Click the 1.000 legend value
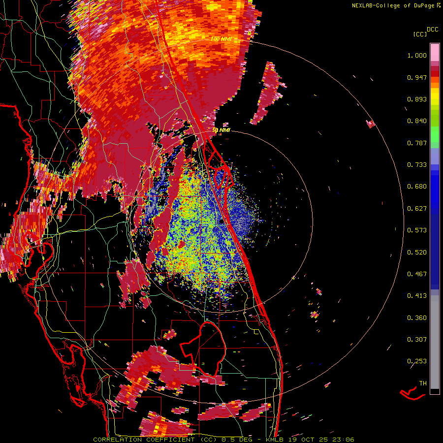Viewport: 443px width, 443px height. click(x=417, y=55)
